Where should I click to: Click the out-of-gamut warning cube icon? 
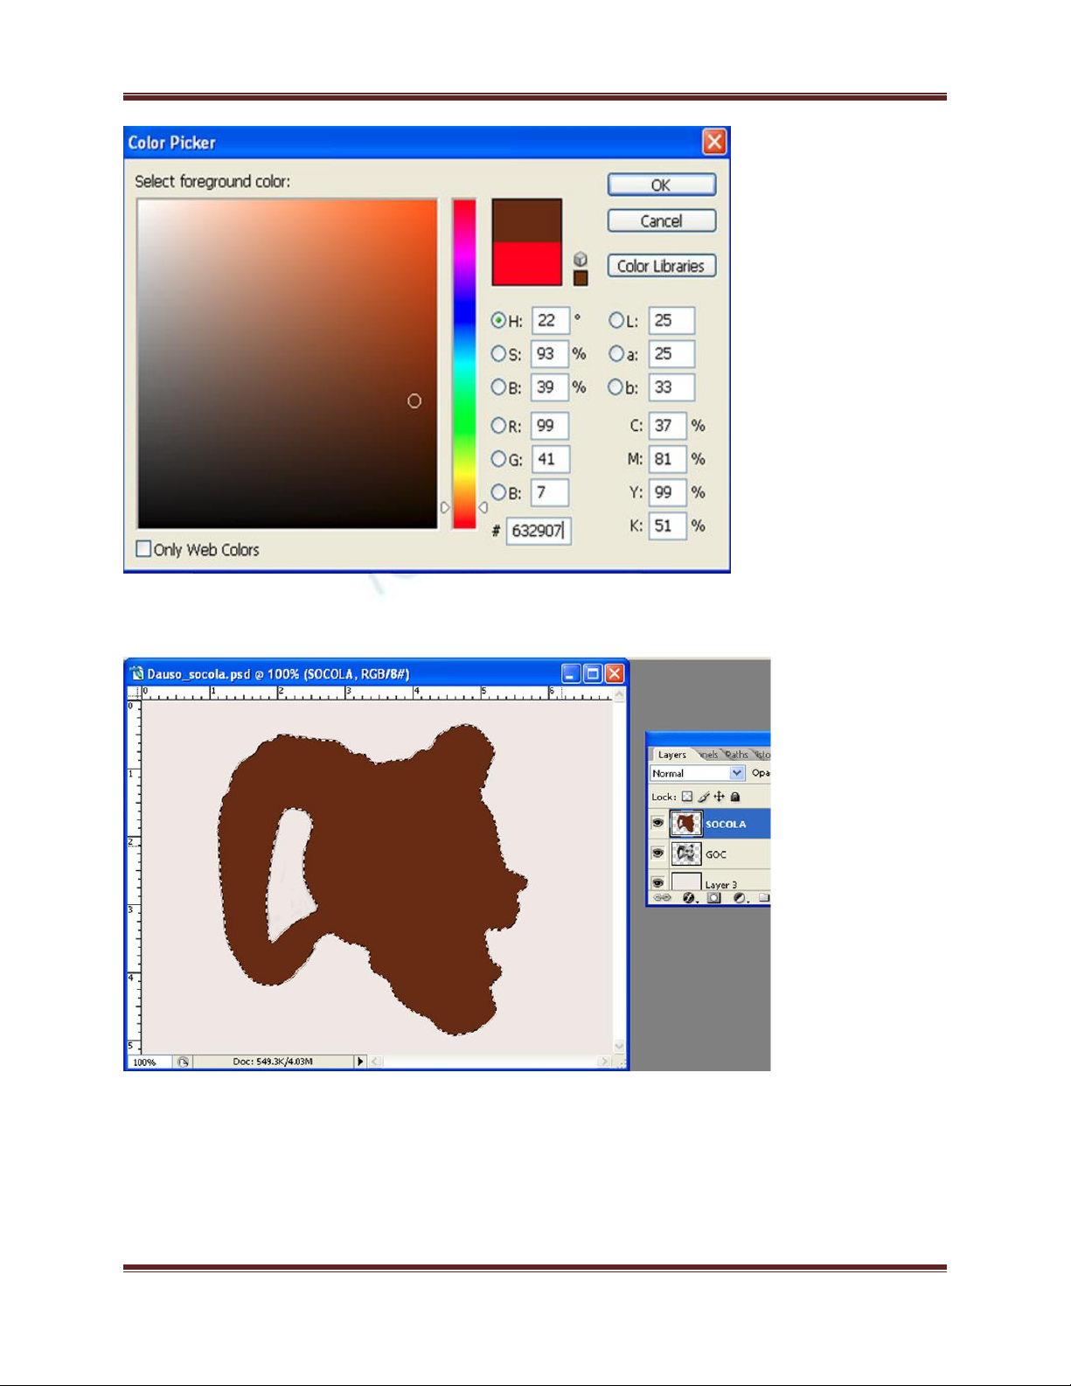click(581, 260)
